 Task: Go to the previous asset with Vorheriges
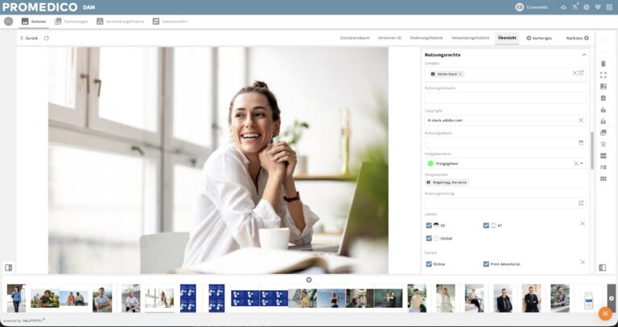539,39
